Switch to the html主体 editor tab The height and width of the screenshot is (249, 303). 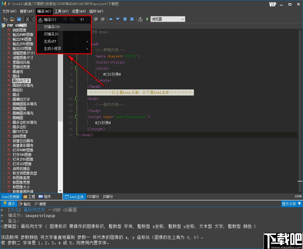click(74, 197)
